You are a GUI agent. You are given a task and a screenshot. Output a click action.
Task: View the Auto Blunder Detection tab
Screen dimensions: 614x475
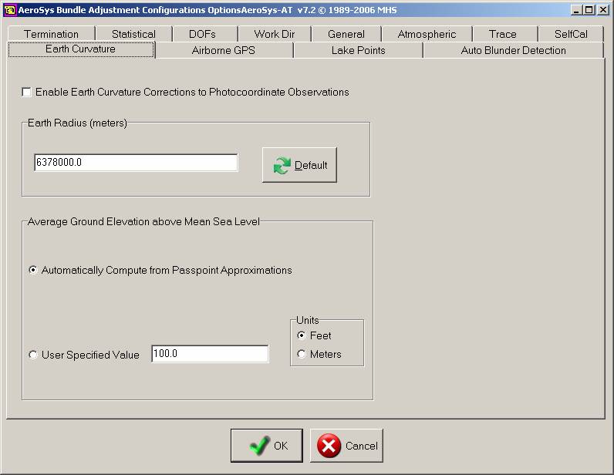pos(513,51)
